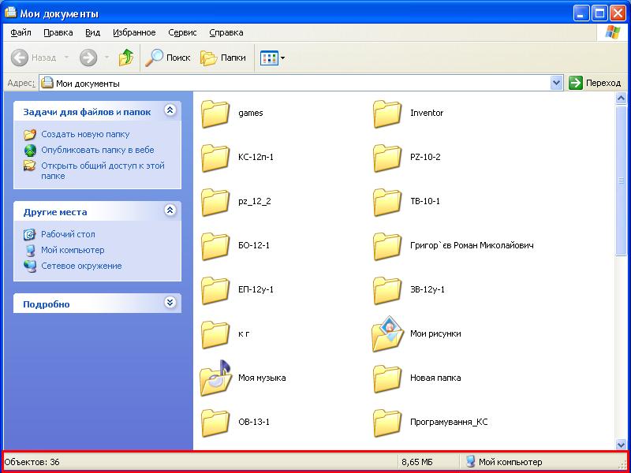Select the БО-12-1 folder icon
The height and width of the screenshot is (473, 631).
[x=215, y=246]
